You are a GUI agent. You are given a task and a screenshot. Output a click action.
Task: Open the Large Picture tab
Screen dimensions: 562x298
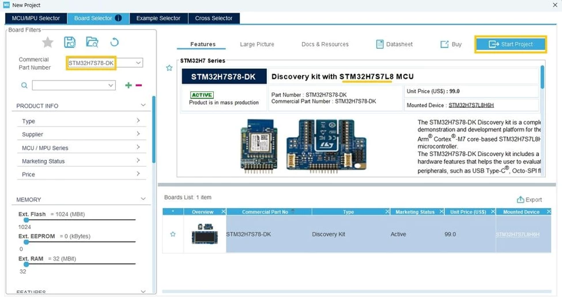257,44
